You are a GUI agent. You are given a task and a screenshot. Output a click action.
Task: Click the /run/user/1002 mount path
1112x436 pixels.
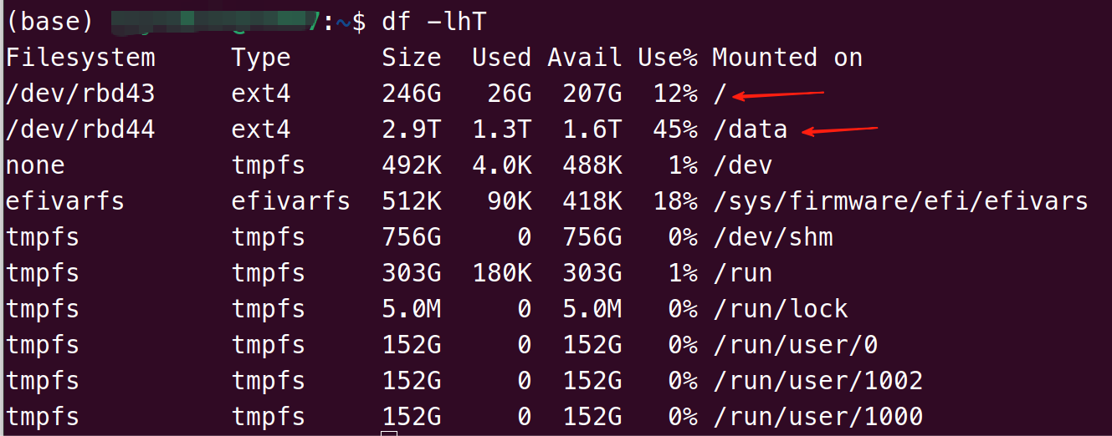click(x=817, y=381)
